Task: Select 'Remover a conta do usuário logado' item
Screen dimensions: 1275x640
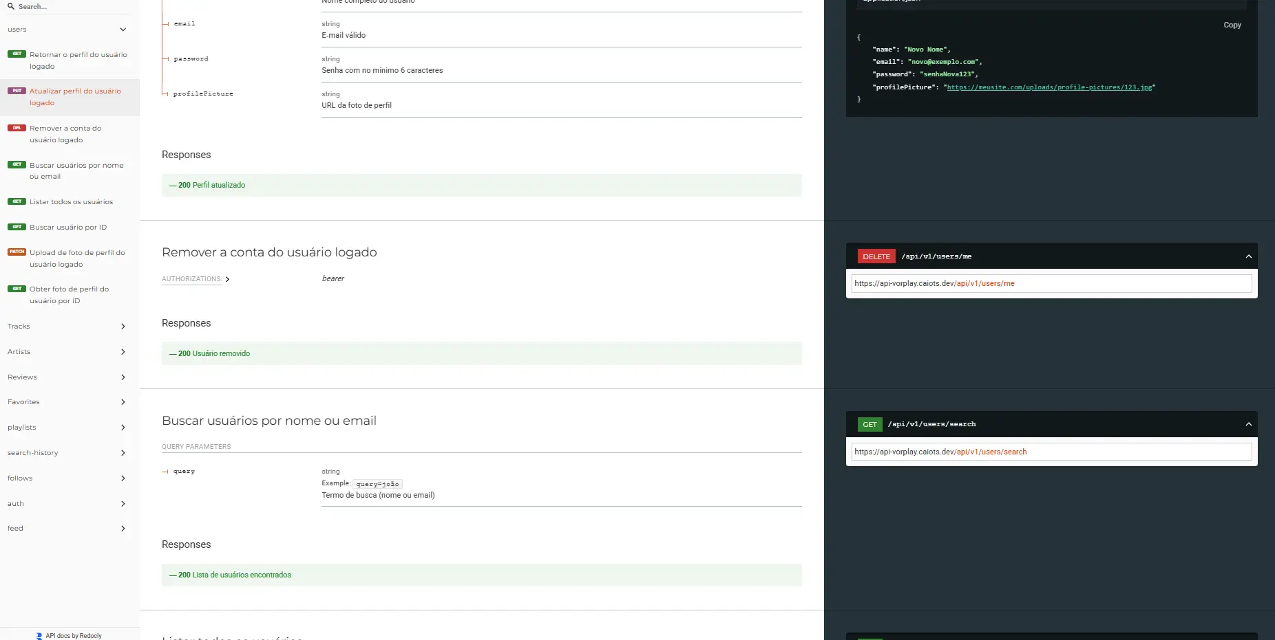Action: (65, 134)
